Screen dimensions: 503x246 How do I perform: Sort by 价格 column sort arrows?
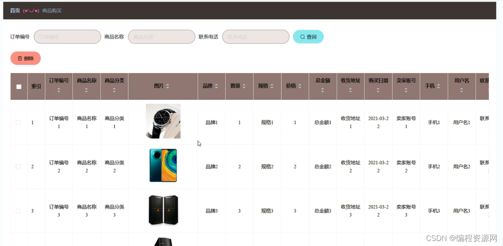300,86
